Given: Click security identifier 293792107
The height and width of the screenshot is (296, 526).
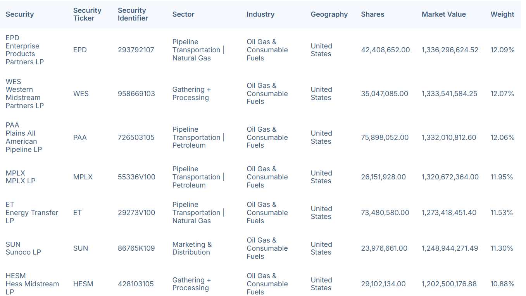Looking at the screenshot, I should [x=136, y=50].
